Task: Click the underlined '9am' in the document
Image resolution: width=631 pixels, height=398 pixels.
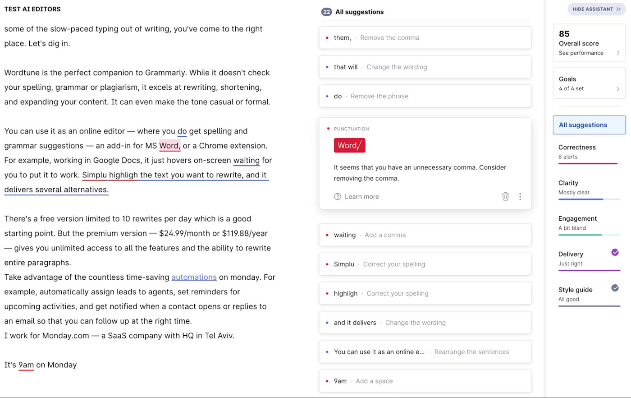Action: click(x=26, y=365)
